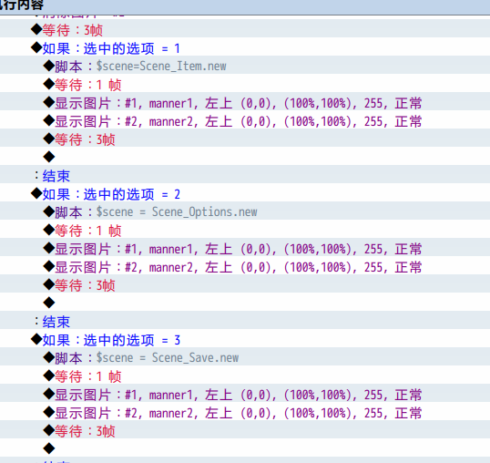
Task: Select 显示图片 #2 manner2 row in the 选项 = 1 branch
Action: (245, 120)
